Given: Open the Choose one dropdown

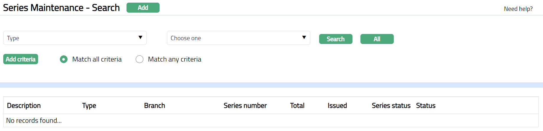Looking at the screenshot, I should pos(238,38).
